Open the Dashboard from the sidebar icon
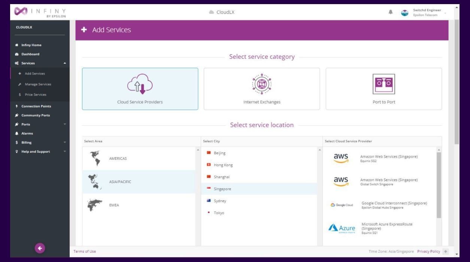 (x=16, y=54)
